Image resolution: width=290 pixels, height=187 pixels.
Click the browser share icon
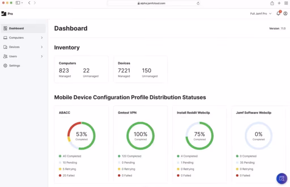(x=272, y=3)
